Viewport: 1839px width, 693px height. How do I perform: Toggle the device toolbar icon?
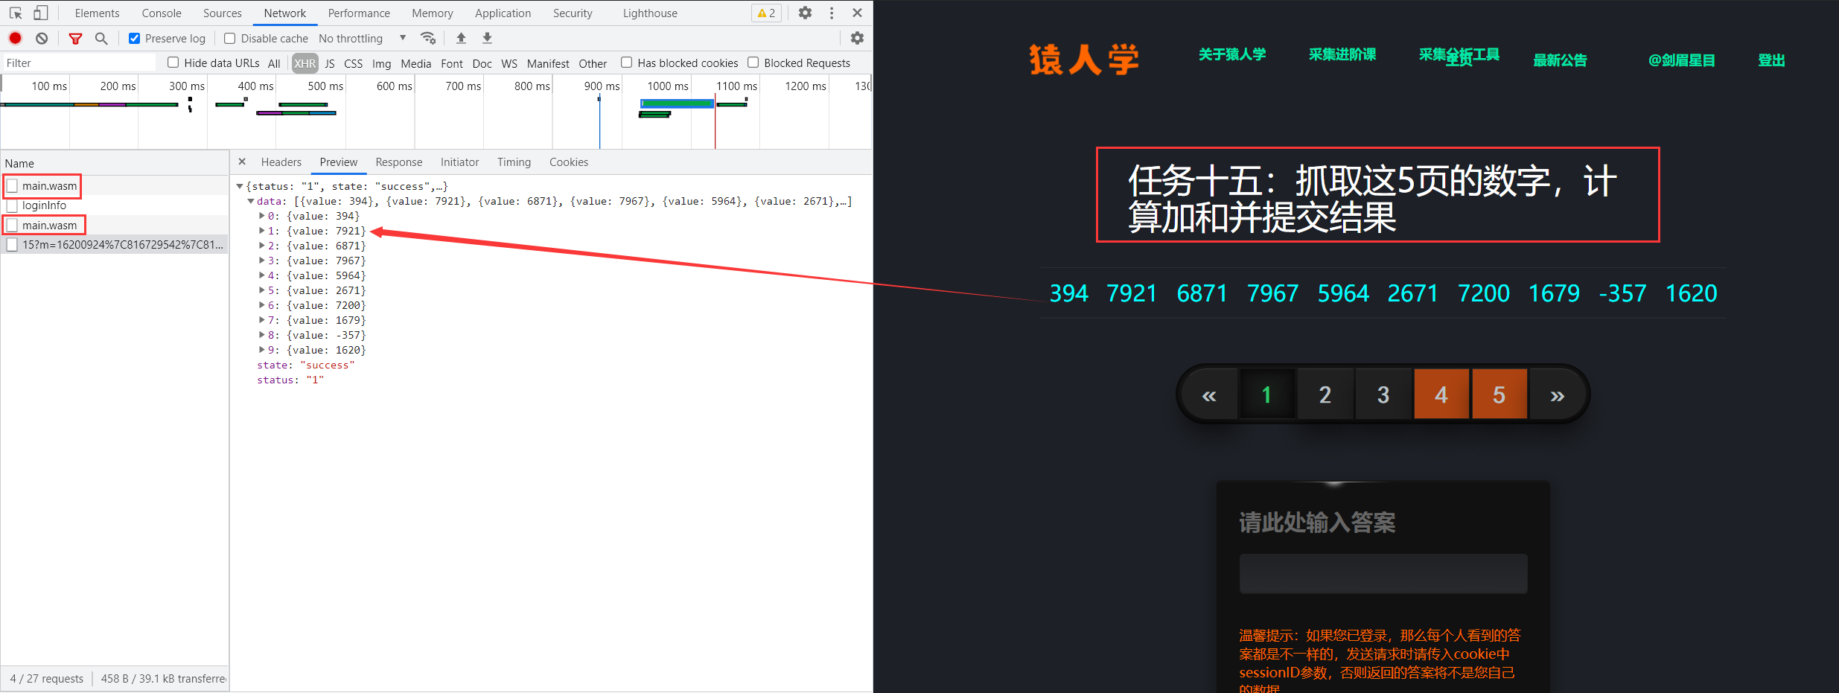(41, 13)
